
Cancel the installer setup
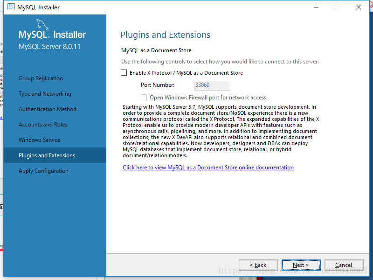[344, 265]
